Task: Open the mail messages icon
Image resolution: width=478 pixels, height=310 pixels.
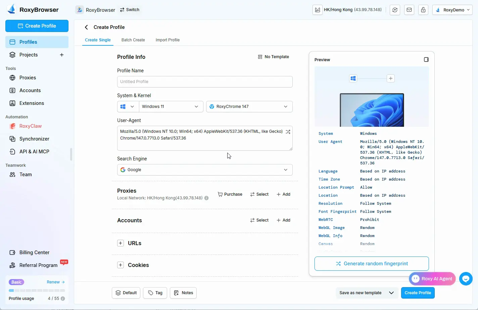Action: 409,10
